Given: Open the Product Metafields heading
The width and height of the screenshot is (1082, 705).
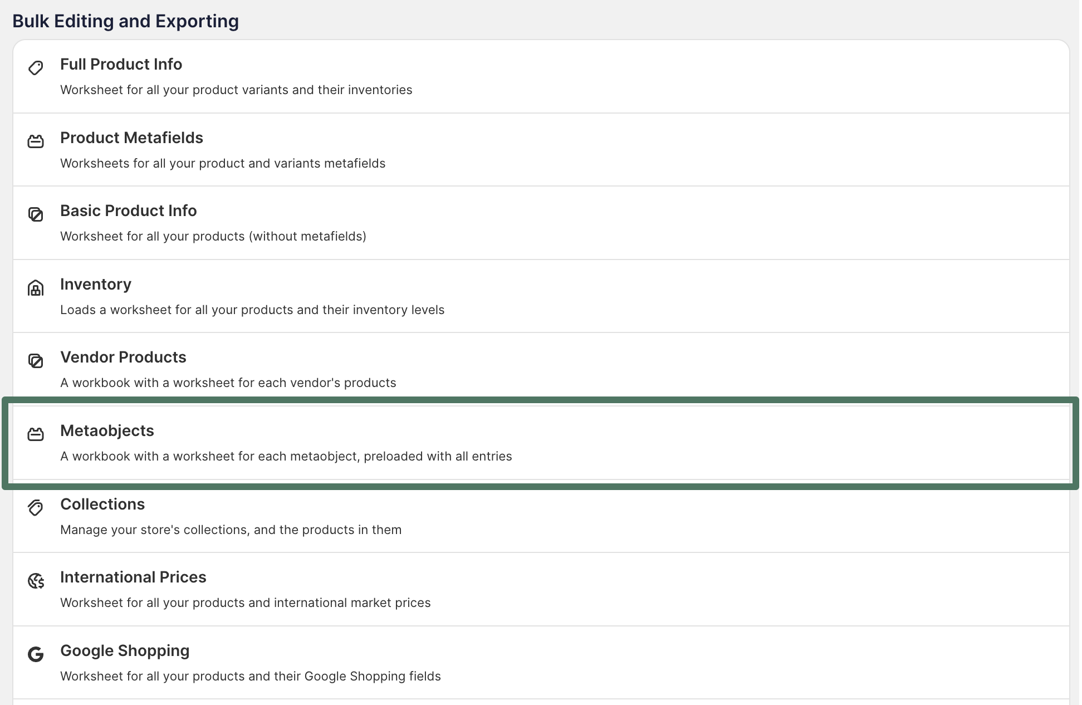Looking at the screenshot, I should point(131,138).
